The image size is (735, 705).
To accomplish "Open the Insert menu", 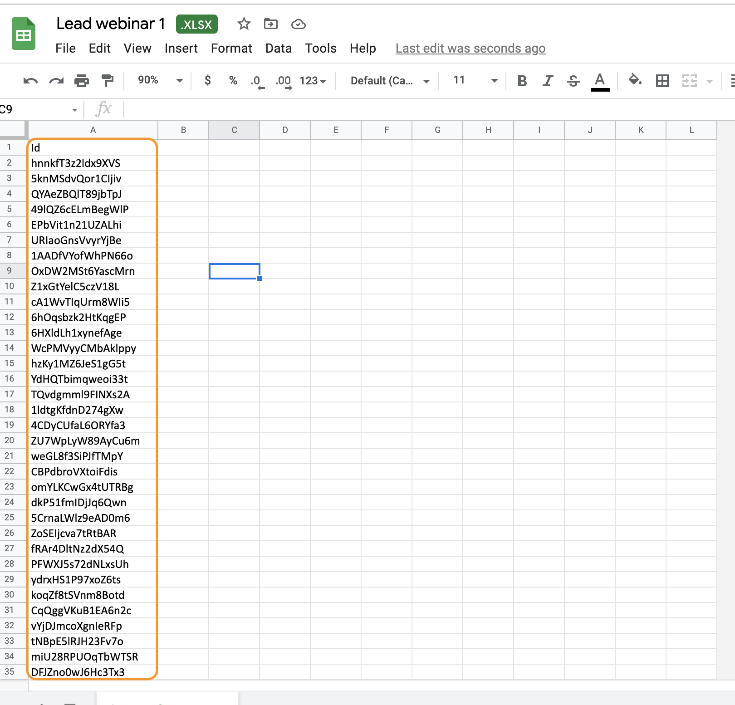I will point(181,48).
